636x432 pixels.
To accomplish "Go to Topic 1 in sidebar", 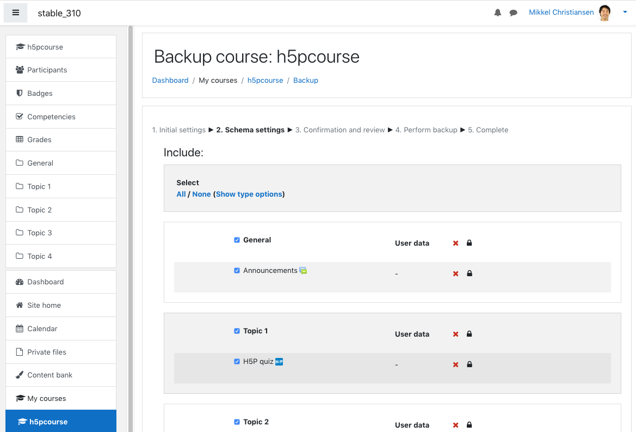I will (x=61, y=186).
